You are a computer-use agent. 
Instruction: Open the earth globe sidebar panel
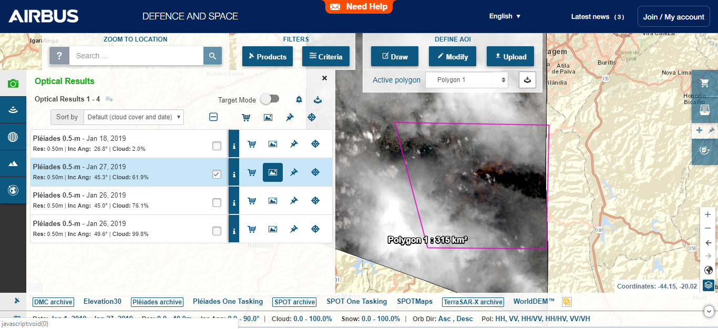pos(13,190)
